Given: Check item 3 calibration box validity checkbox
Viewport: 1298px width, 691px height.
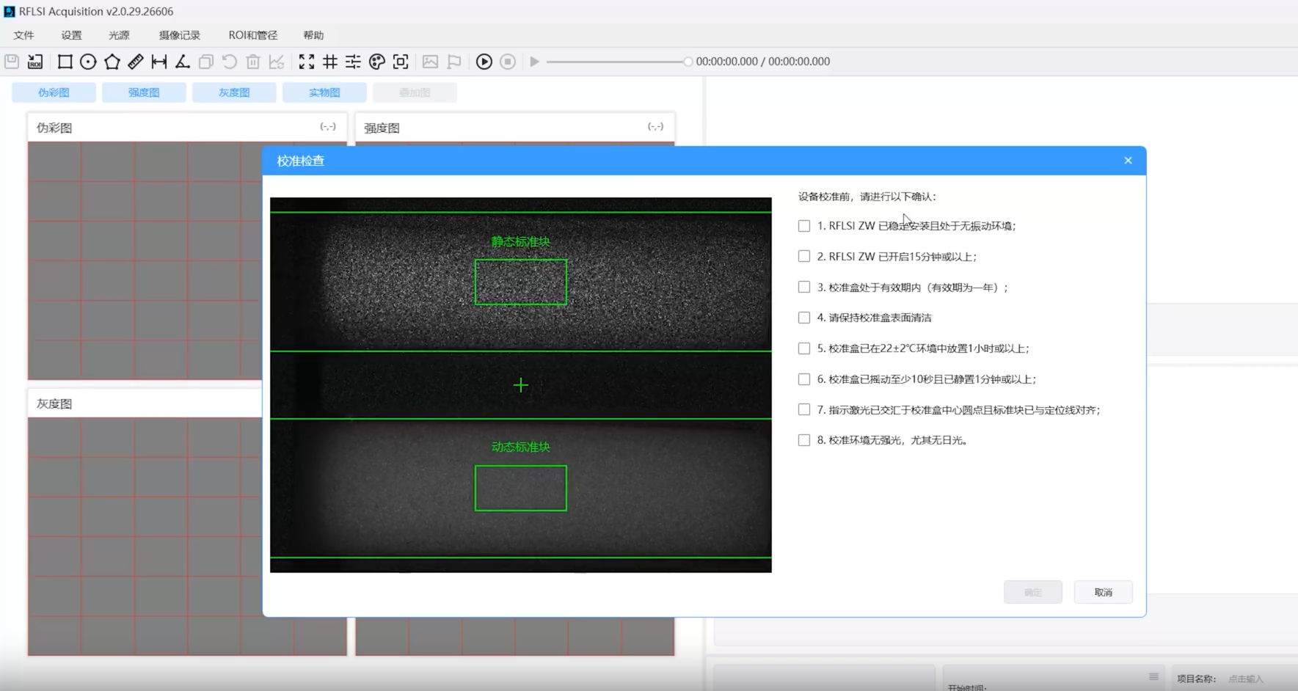Looking at the screenshot, I should pyautogui.click(x=804, y=287).
